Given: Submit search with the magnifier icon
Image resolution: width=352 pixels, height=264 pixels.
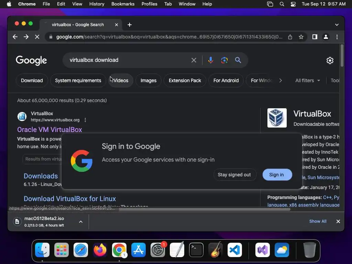Looking at the screenshot, I should point(238,60).
